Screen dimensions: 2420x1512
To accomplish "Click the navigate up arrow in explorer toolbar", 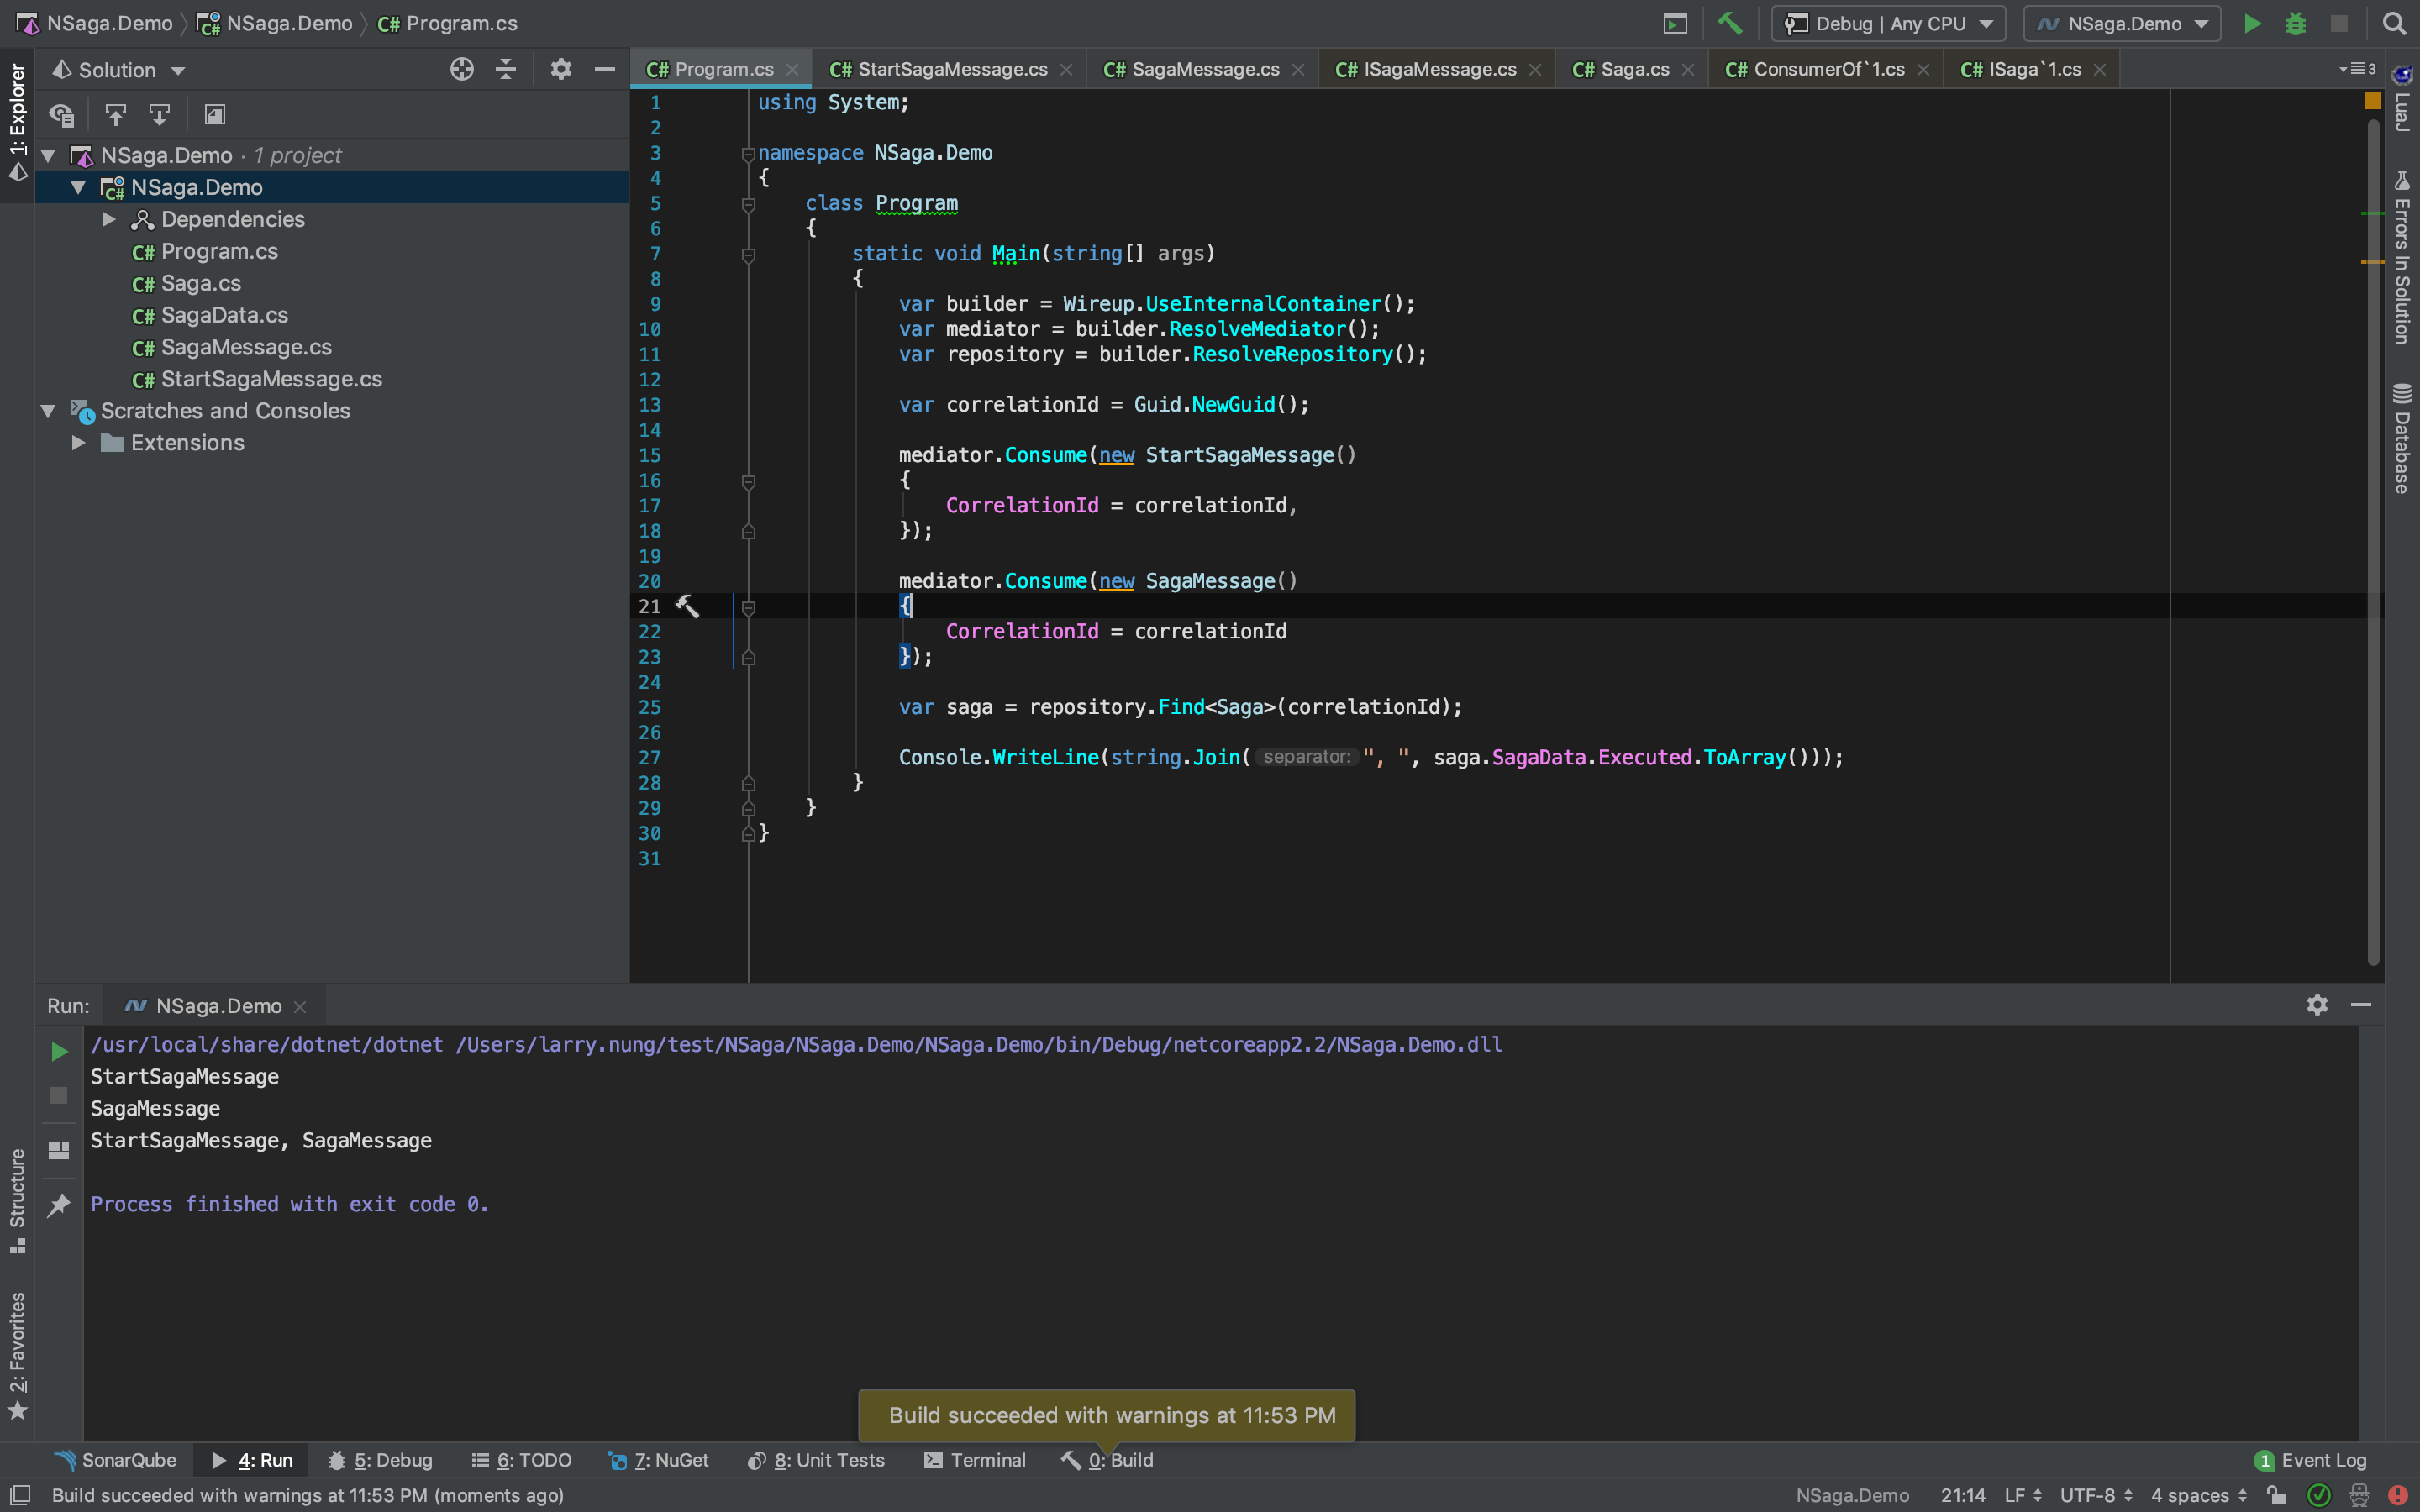I will pos(115,115).
